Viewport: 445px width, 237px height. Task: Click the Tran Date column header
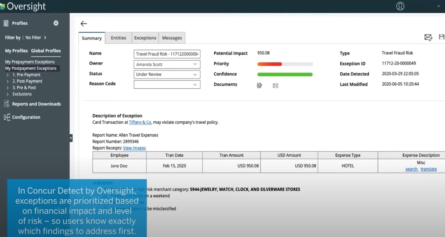(x=174, y=155)
